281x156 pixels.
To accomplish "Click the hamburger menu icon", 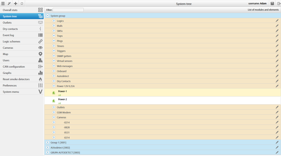I will pos(3,3).
